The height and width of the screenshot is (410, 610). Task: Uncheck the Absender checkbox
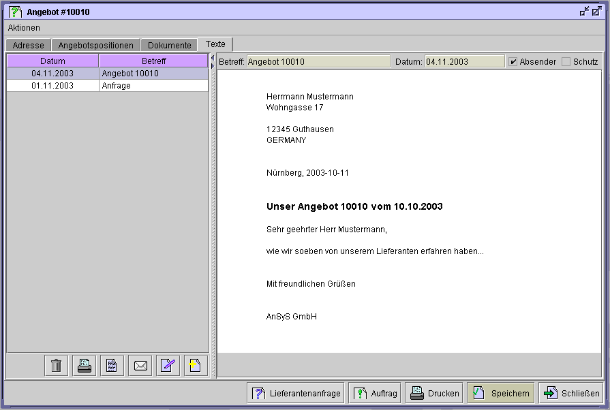(x=513, y=62)
